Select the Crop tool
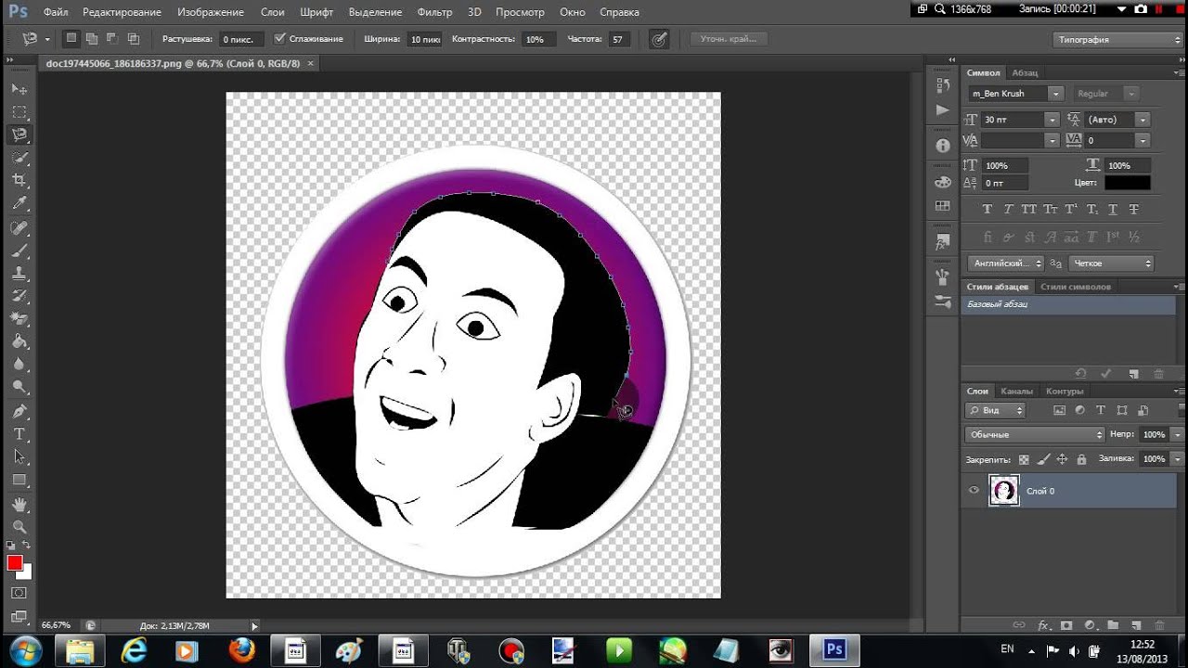Image resolution: width=1188 pixels, height=668 pixels. (x=19, y=181)
